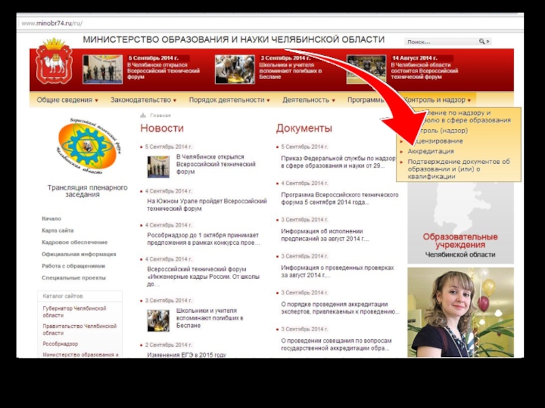The height and width of the screenshot is (408, 545).
Task: Click thumbnail of Беслан news in list
Action: (158, 320)
